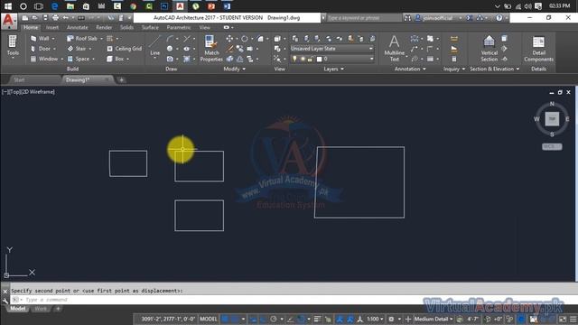Image resolution: width=578 pixels, height=325 pixels.
Task: Toggle lineweight display in status bar
Action: (317, 319)
